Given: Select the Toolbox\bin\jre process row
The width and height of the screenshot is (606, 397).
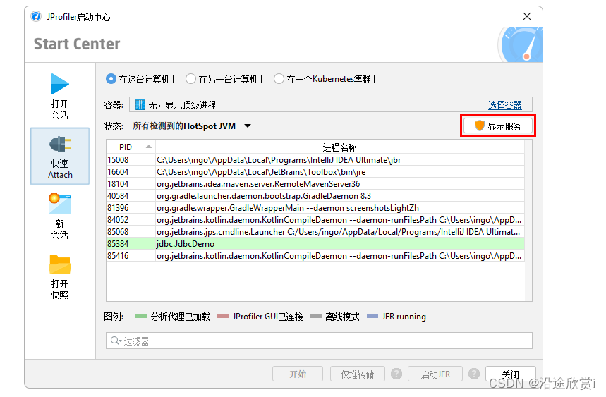Looking at the screenshot, I should (315, 172).
